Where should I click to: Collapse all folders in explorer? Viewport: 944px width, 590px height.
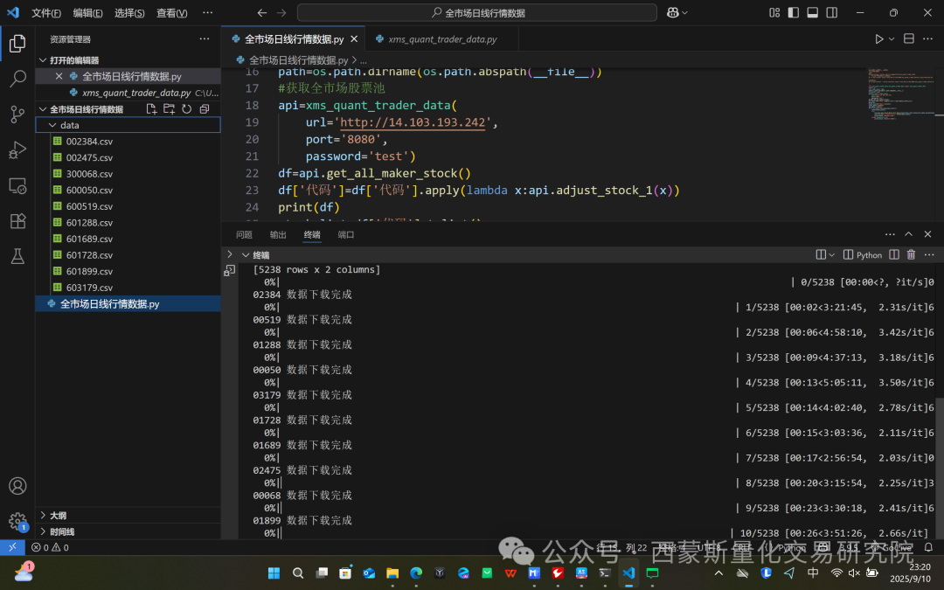coord(205,109)
